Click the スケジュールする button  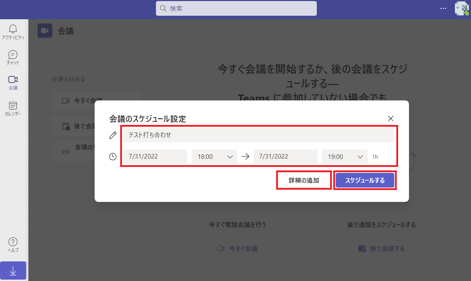coord(365,181)
